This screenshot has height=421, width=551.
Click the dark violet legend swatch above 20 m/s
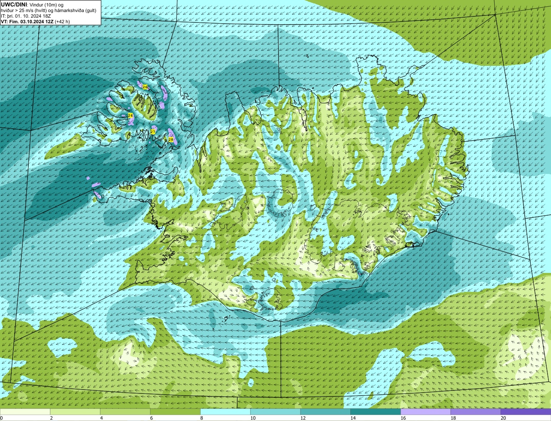526,412
